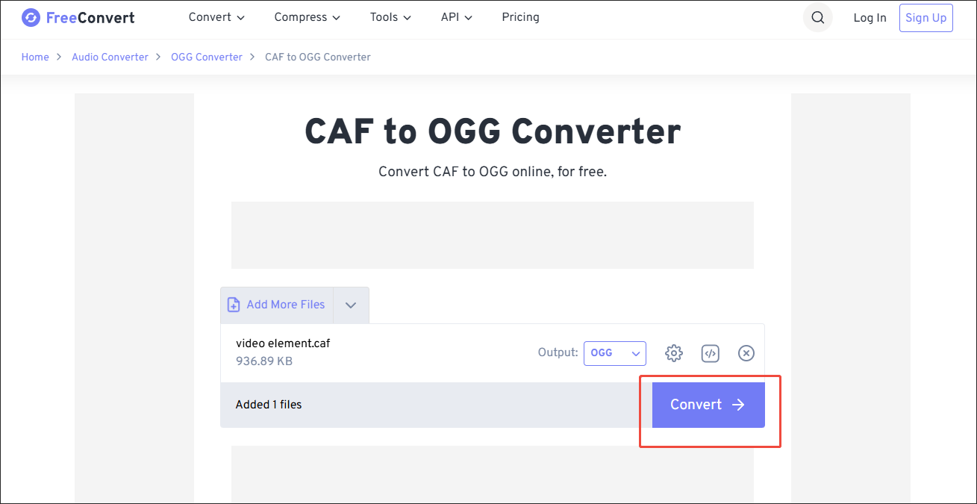
Task: Navigate to Audio Converter breadcrumb
Action: click(110, 57)
